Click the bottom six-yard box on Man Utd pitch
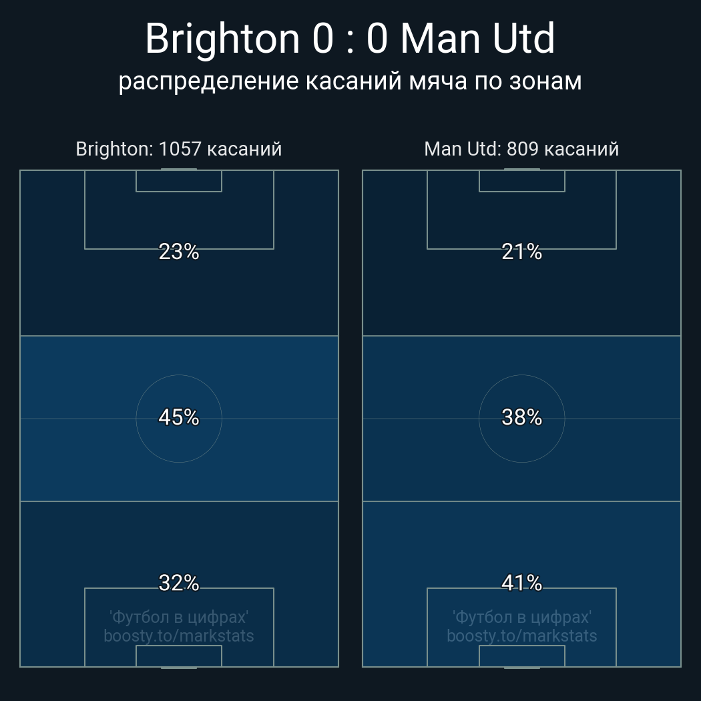 [521, 656]
